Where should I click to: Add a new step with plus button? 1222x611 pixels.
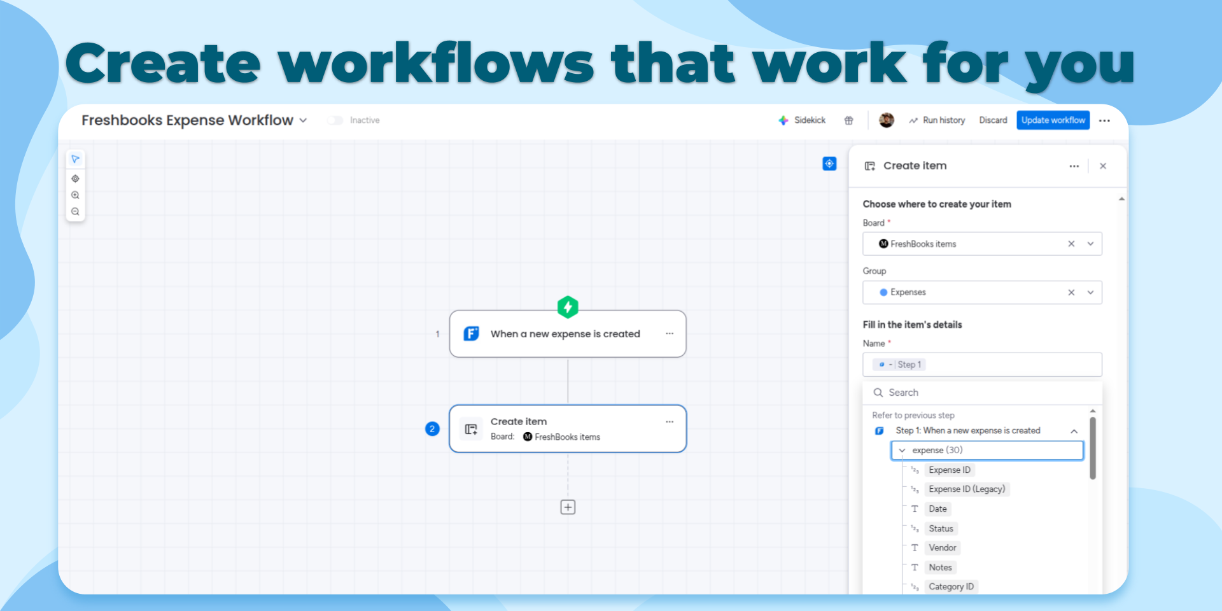(568, 507)
